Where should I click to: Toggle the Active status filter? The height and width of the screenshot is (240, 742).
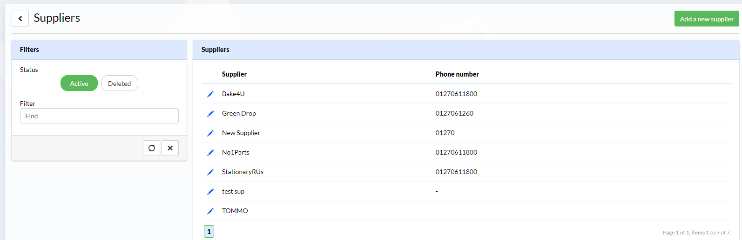point(79,84)
